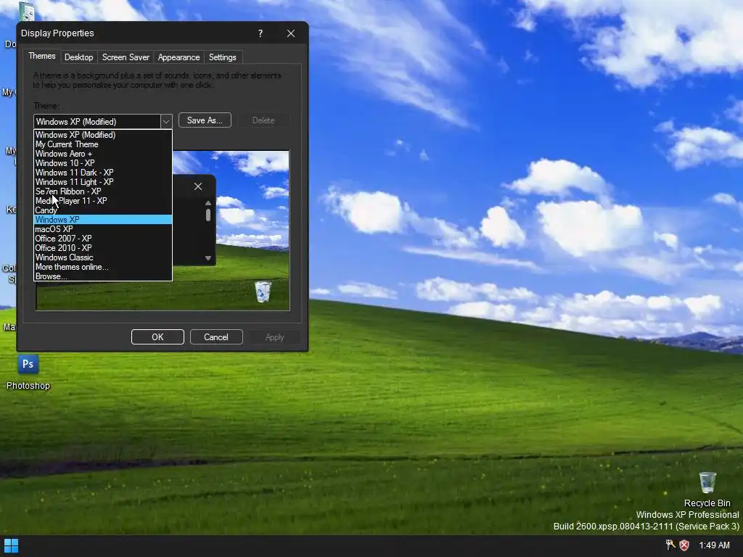
Task: Open the Windows Start button
Action: coord(11,545)
